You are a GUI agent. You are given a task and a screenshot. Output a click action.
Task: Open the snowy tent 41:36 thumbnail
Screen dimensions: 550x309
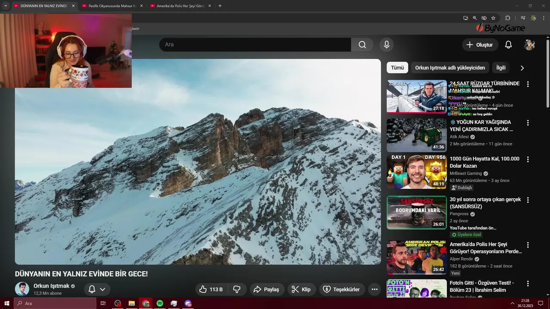[x=417, y=135]
